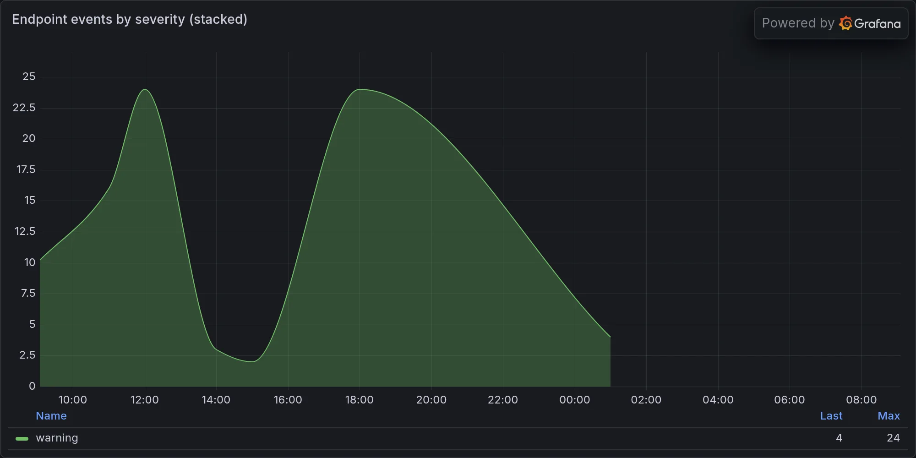The image size is (916, 458).
Task: Sort legend by Max column header
Action: (889, 416)
